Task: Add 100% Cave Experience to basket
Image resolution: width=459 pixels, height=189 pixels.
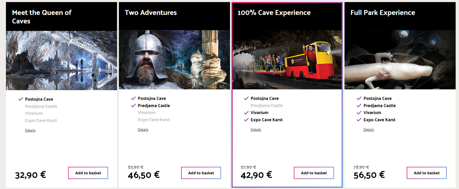Action: click(314, 173)
